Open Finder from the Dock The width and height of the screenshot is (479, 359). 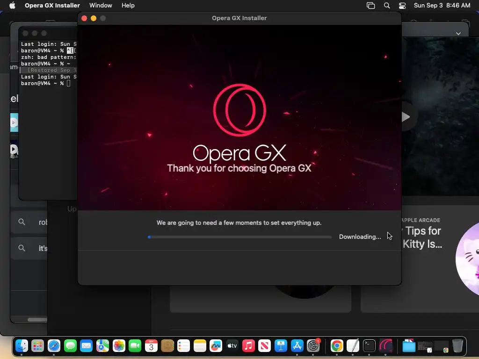(22, 346)
